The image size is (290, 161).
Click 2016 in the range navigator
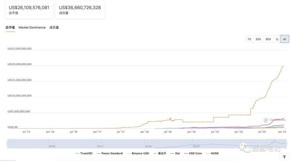[52, 146]
